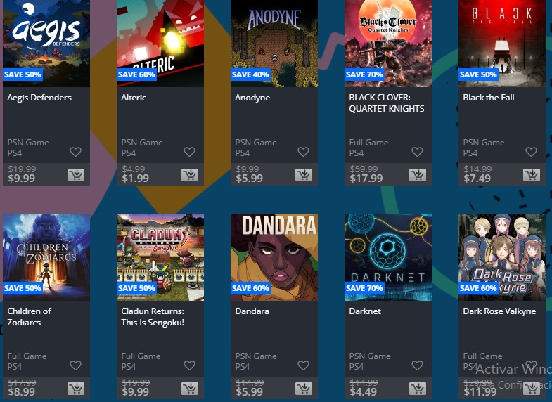Add Anodyne to cart
This screenshot has height=402, width=552.
pos(304,175)
